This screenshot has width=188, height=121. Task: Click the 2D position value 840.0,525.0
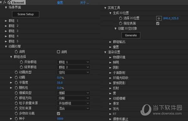click(171, 19)
